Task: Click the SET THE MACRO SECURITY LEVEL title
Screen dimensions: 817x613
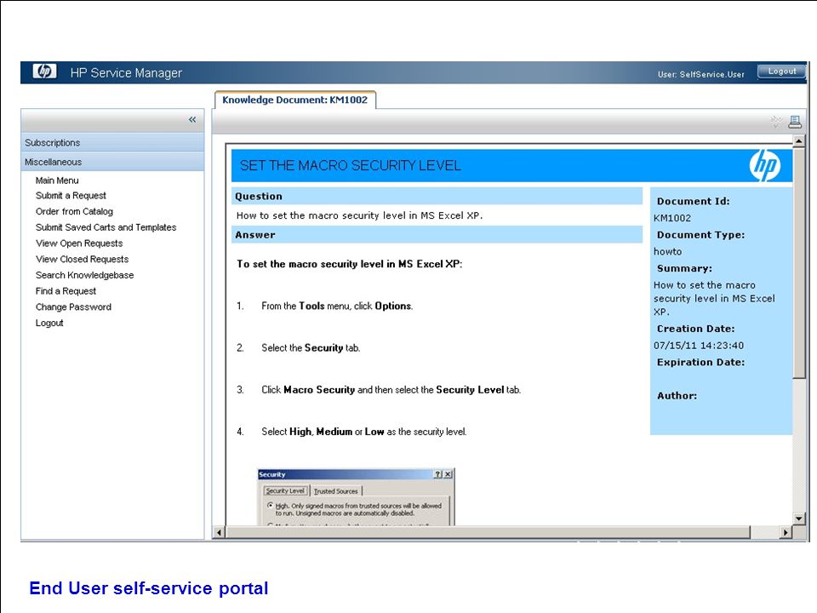Action: [350, 166]
